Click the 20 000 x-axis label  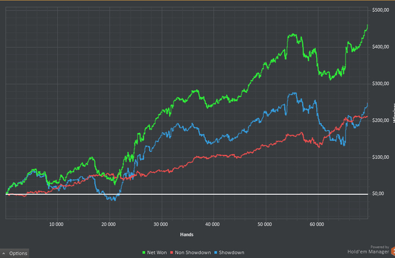pos(108,224)
